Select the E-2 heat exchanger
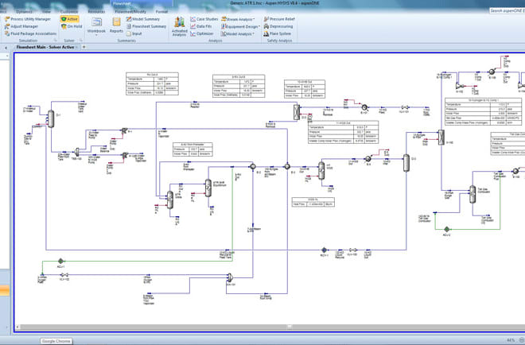The image size is (525, 345). (253, 166)
